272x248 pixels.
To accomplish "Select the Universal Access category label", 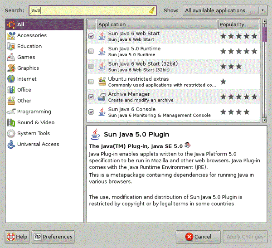I will click(38, 144).
